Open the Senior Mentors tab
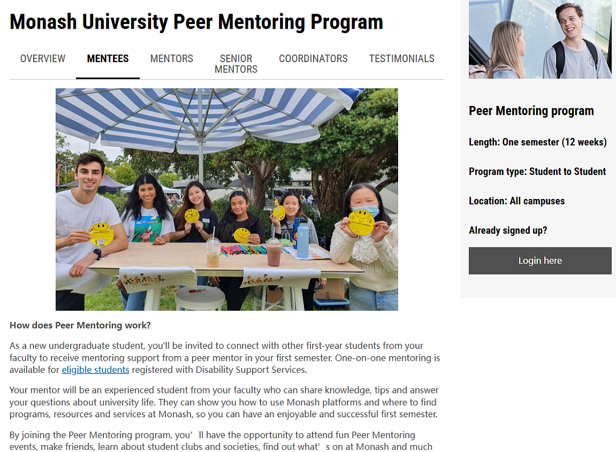 (x=236, y=64)
